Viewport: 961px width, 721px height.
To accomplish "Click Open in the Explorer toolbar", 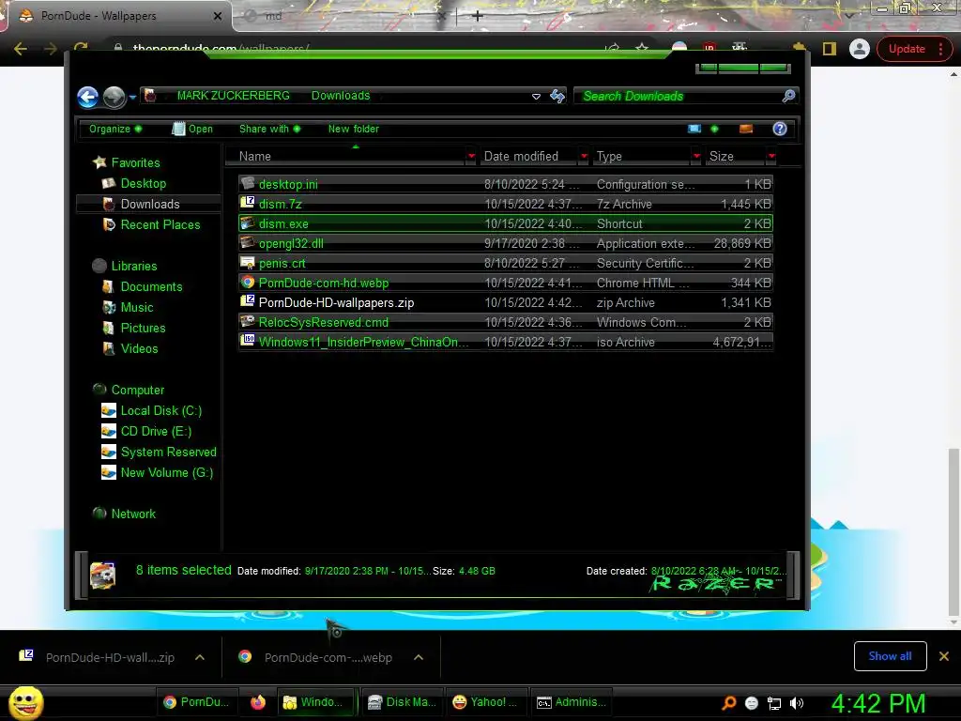I will click(x=193, y=129).
